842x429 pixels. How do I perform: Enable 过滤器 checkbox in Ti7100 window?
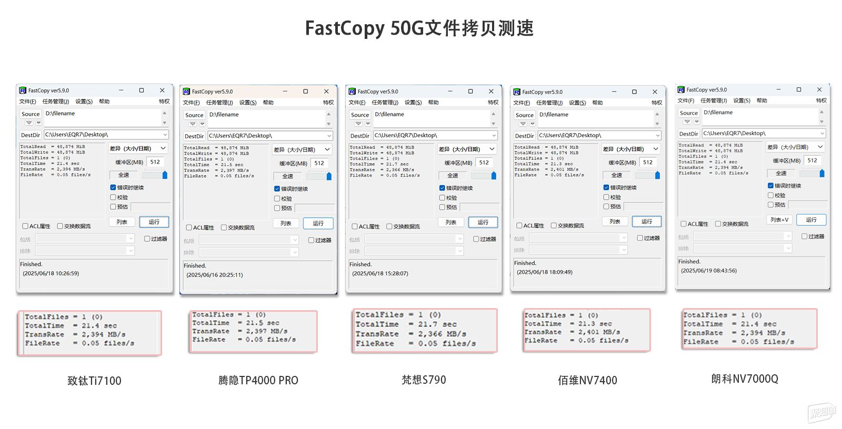tap(147, 239)
